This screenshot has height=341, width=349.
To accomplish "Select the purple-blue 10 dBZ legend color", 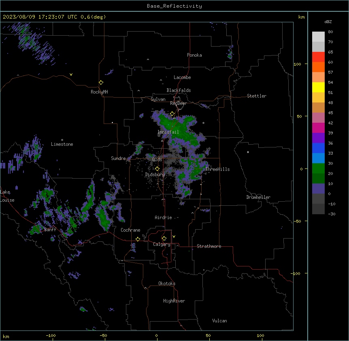I will pos(318,189).
